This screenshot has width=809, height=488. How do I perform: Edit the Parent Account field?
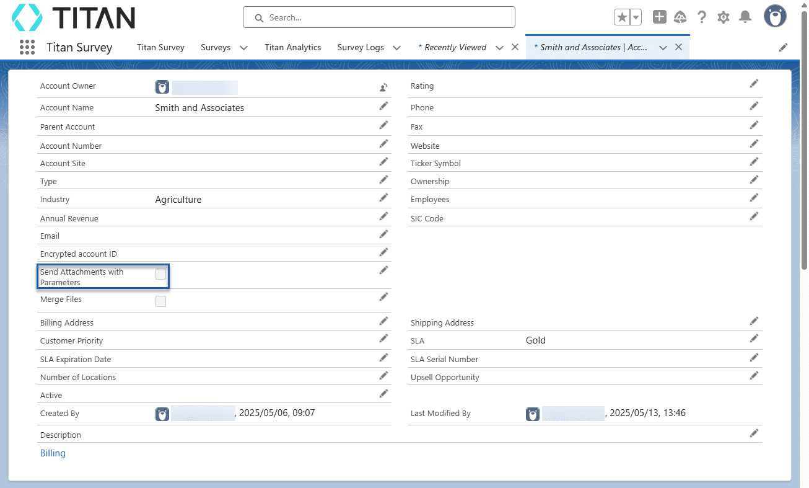383,125
